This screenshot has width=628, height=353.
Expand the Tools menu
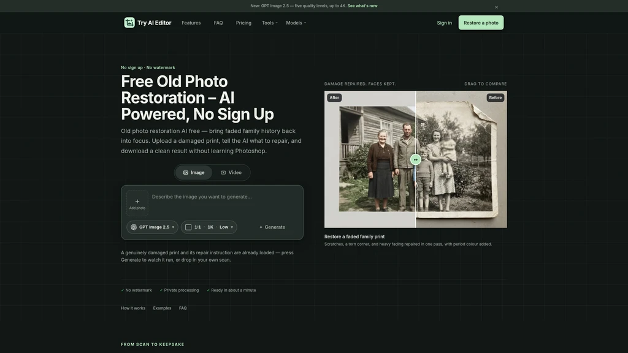270,23
